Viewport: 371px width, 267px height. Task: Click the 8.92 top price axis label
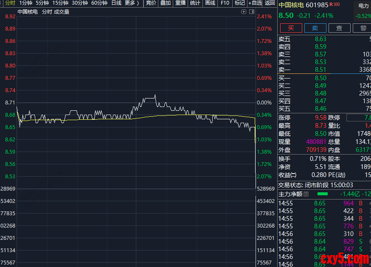(10, 17)
